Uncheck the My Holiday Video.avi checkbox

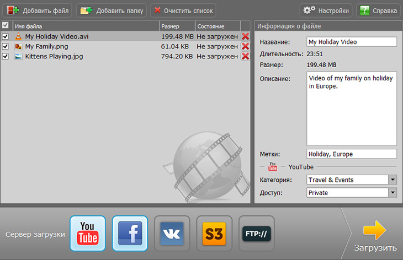pyautogui.click(x=6, y=36)
